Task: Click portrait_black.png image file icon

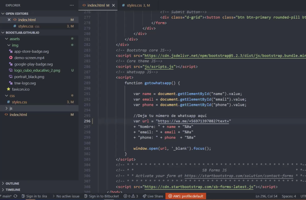Action: (11, 77)
